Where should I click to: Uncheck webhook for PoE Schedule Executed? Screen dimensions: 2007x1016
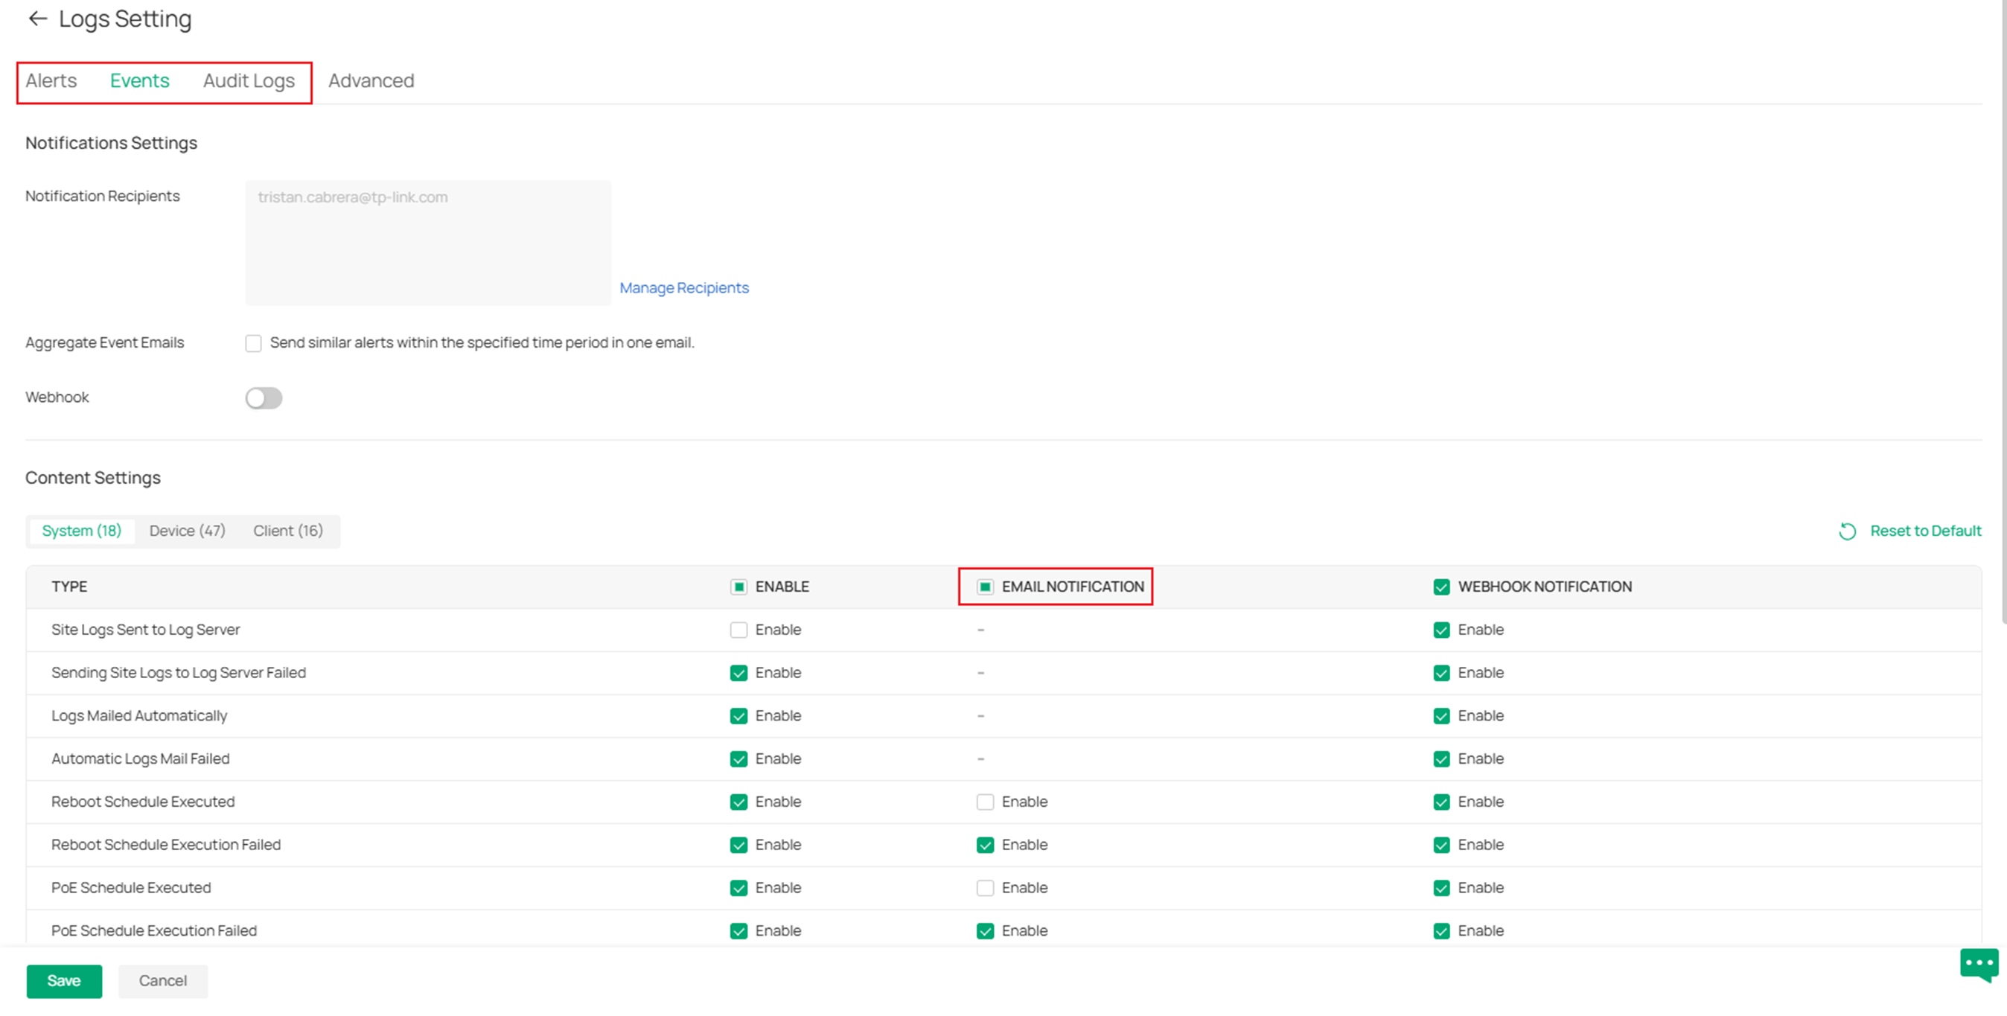1441,888
